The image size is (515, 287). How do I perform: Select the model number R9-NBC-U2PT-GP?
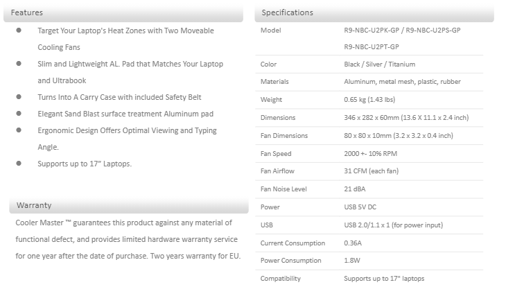[x=371, y=46]
